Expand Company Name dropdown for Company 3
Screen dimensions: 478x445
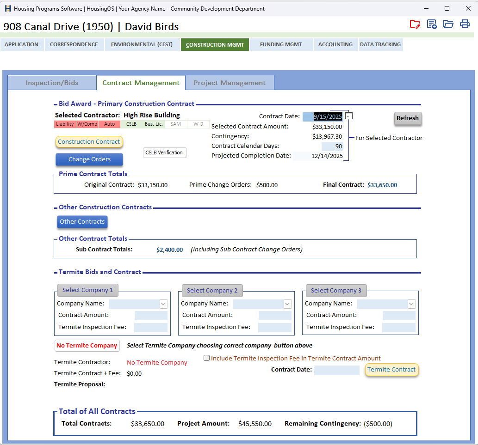coord(411,304)
